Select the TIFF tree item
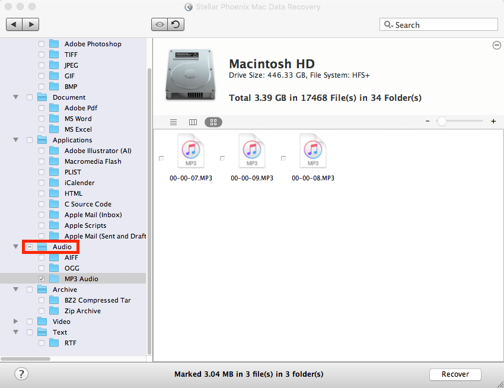Screen dimensions: 504x388 point(71,55)
